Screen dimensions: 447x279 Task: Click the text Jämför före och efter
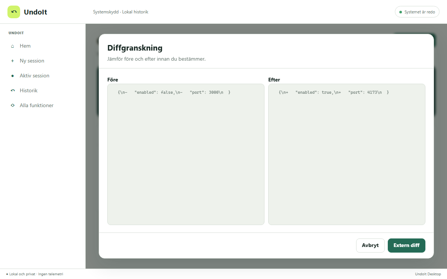pyautogui.click(x=156, y=59)
